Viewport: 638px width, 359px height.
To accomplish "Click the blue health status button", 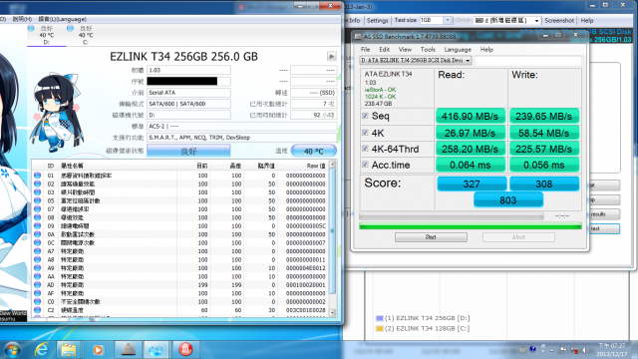I will (188, 151).
